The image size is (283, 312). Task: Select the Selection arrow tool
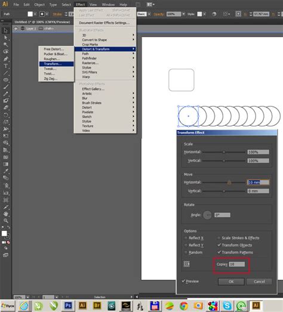[x=5, y=30]
